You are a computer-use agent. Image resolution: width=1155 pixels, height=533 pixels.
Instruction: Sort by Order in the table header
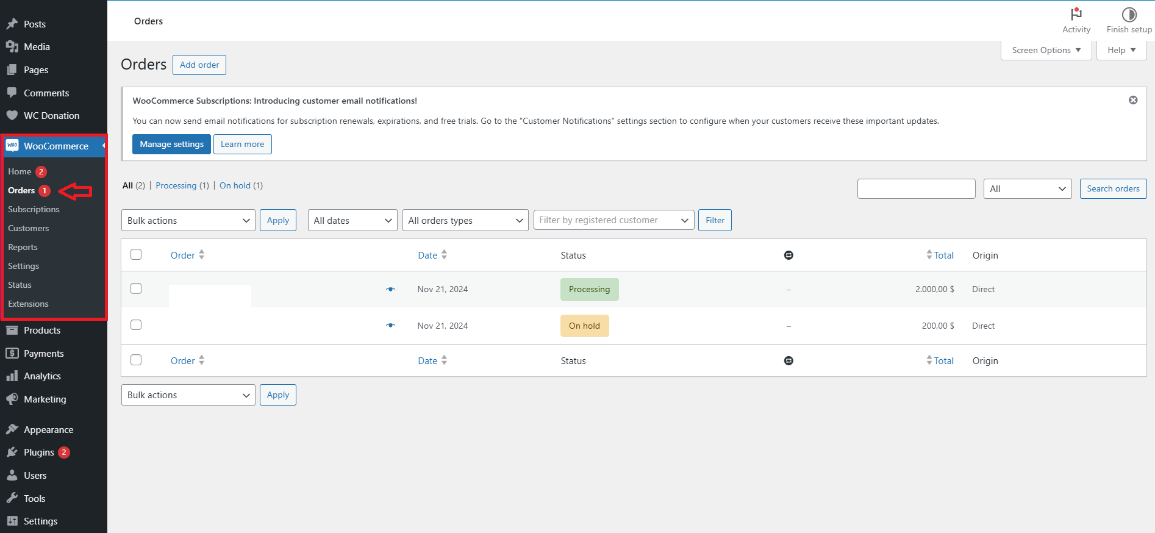click(x=187, y=255)
